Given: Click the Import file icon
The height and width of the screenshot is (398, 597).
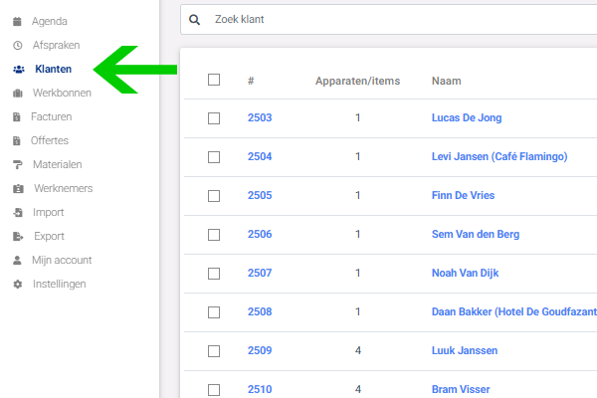Looking at the screenshot, I should click(x=17, y=212).
